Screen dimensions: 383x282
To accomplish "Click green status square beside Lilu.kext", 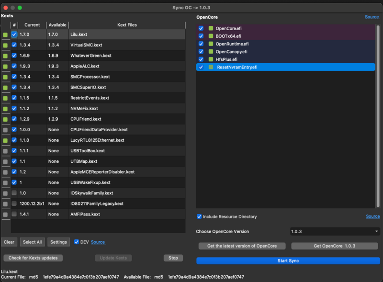I will [5, 35].
